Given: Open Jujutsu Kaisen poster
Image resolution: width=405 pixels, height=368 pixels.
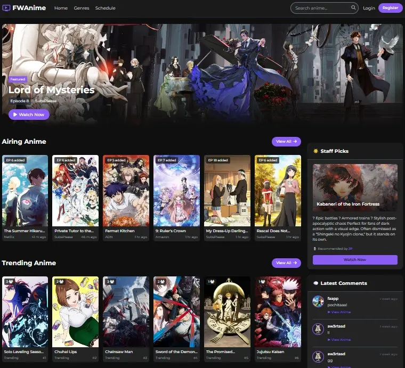Looking at the screenshot, I should 278,312.
